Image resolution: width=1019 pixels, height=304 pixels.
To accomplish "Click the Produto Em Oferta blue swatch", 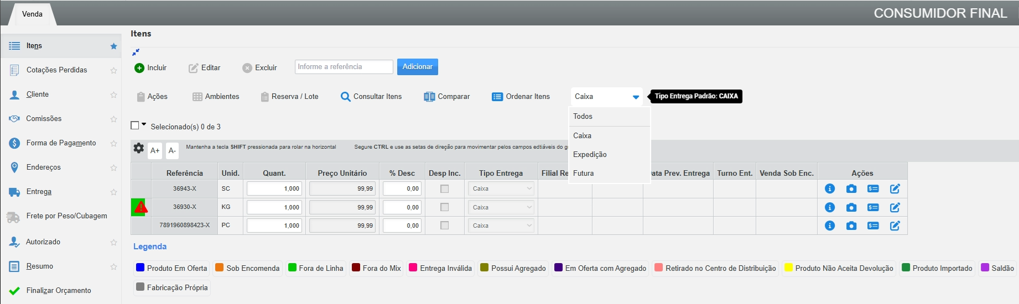I will tap(140, 268).
